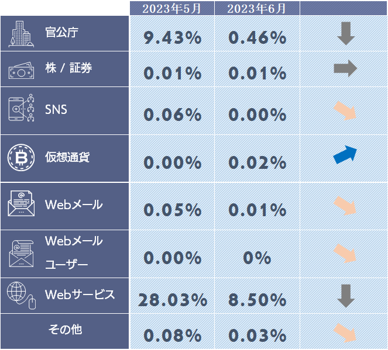Select the 2023年5月 column header

click(x=171, y=8)
